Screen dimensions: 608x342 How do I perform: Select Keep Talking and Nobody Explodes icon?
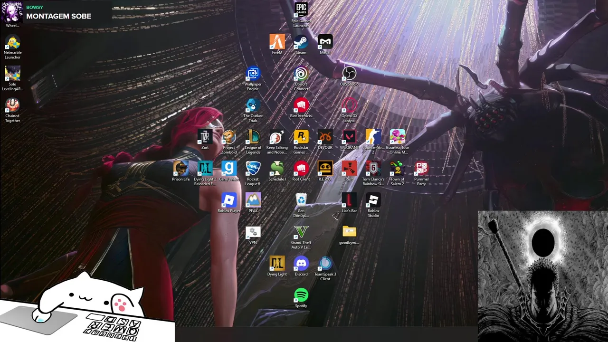pyautogui.click(x=277, y=137)
